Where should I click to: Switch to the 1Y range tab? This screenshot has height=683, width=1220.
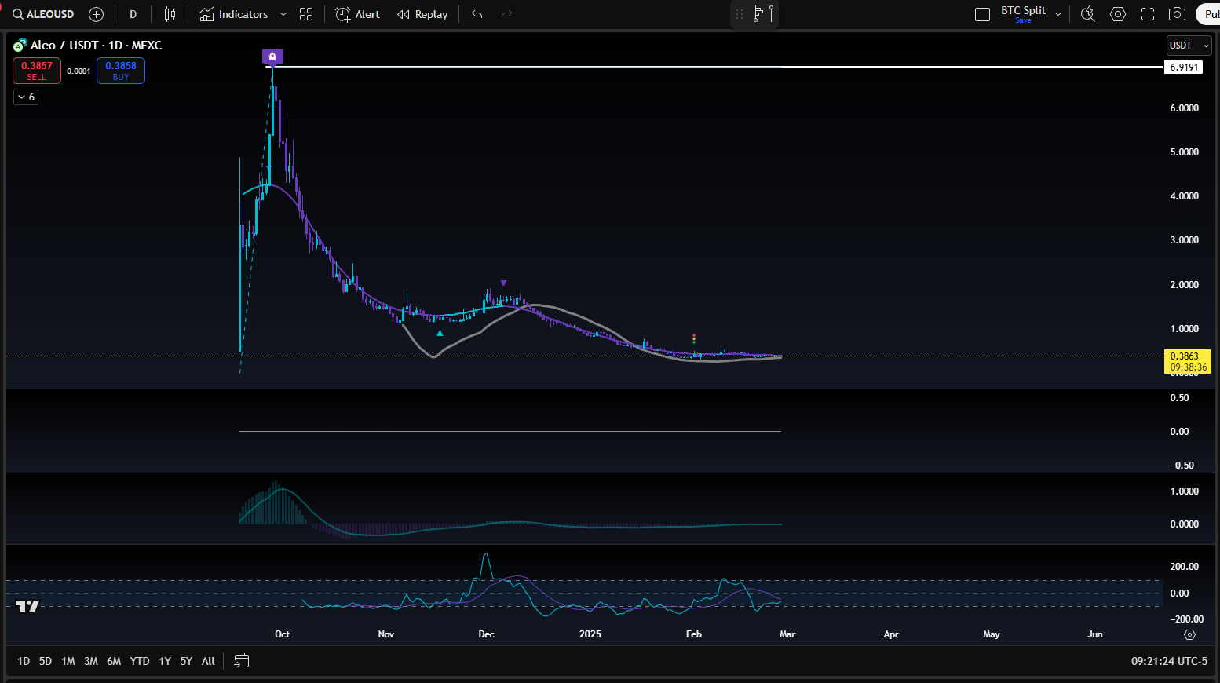point(164,661)
